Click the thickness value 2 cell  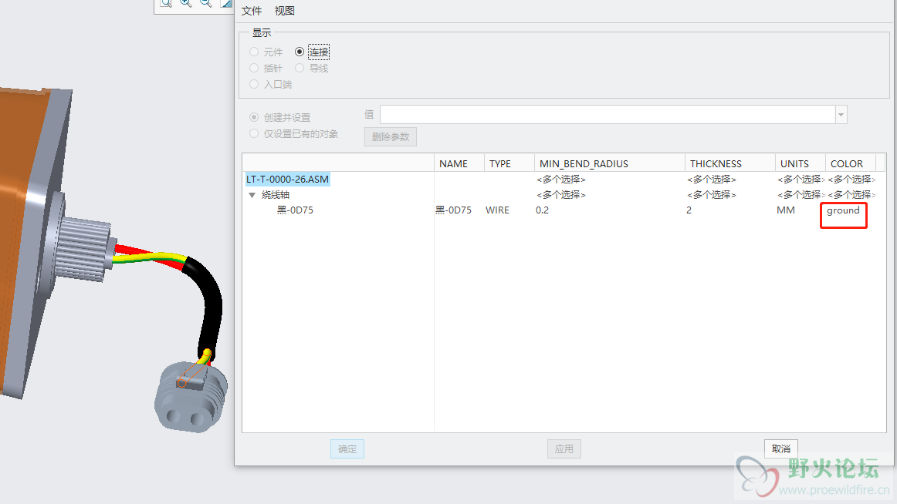click(689, 210)
